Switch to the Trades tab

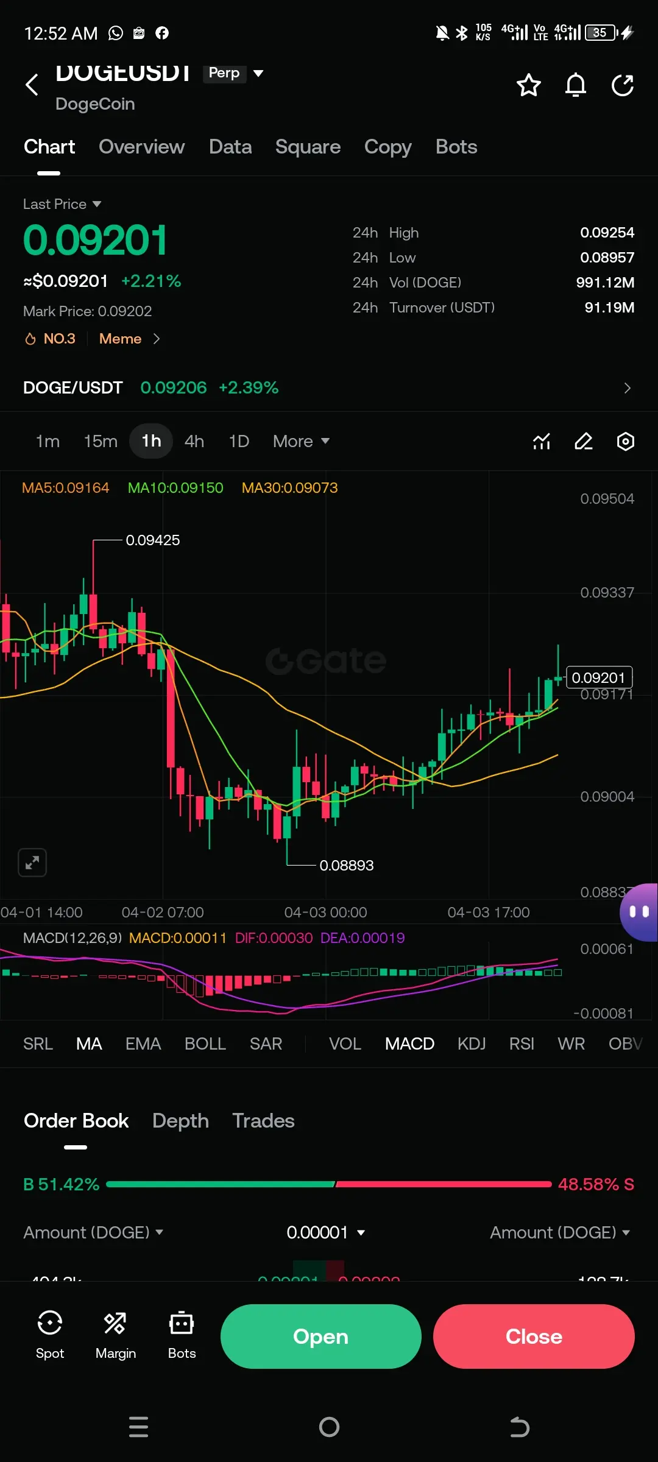263,1121
